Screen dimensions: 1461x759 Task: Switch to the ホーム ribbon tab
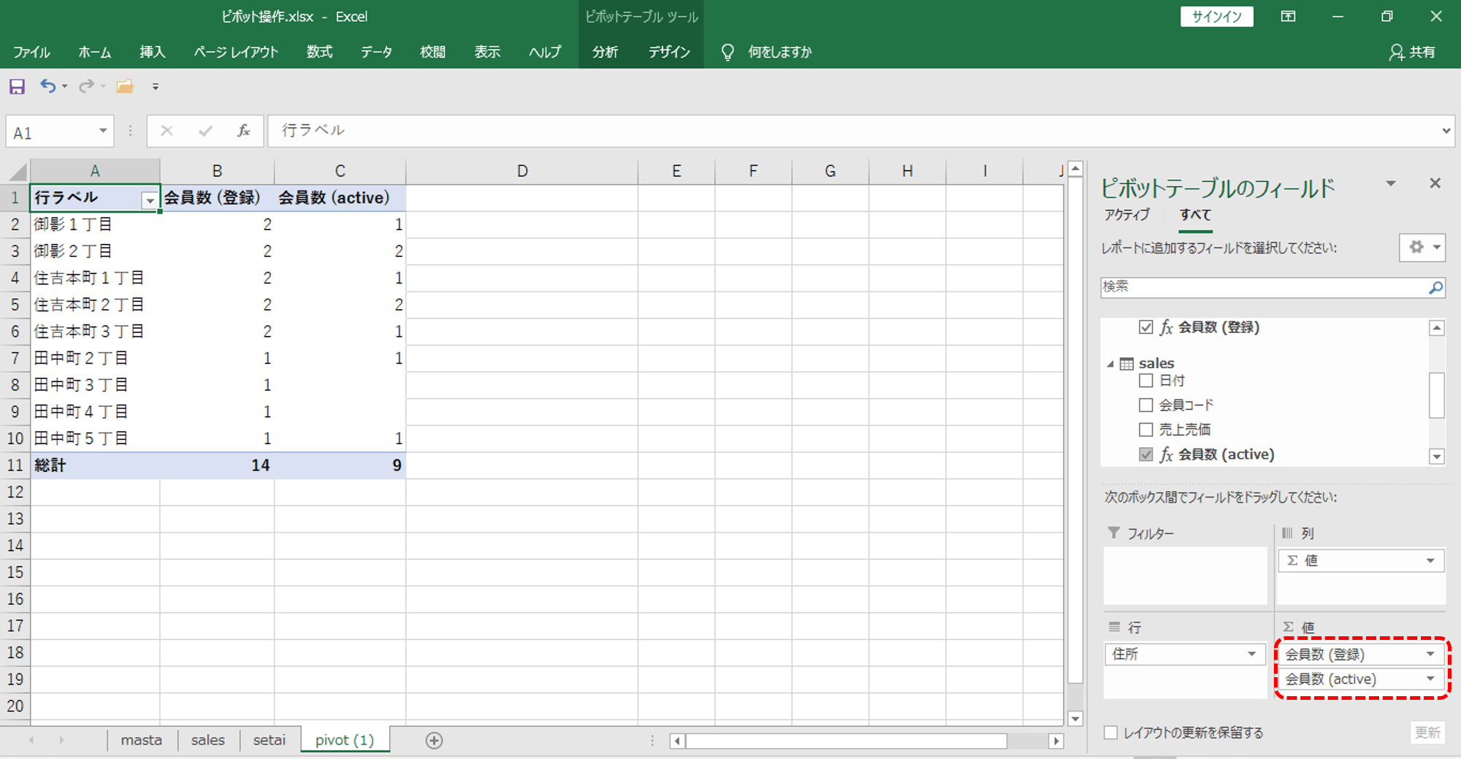click(95, 52)
